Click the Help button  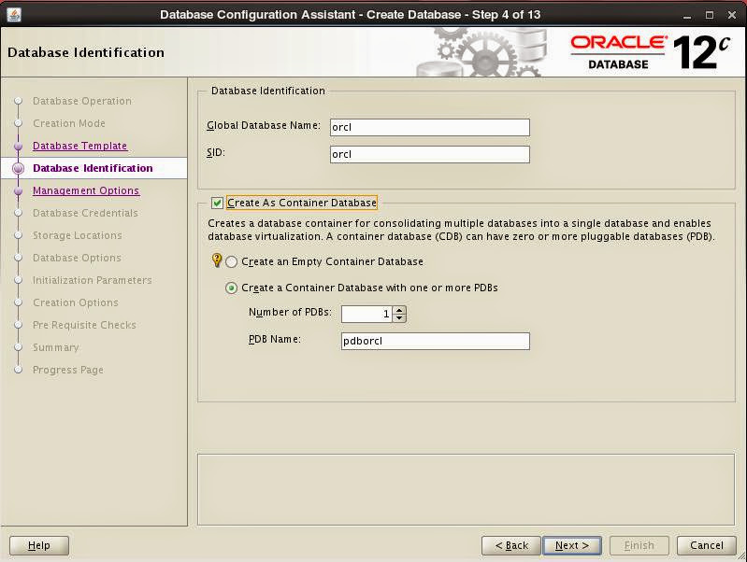pos(39,545)
